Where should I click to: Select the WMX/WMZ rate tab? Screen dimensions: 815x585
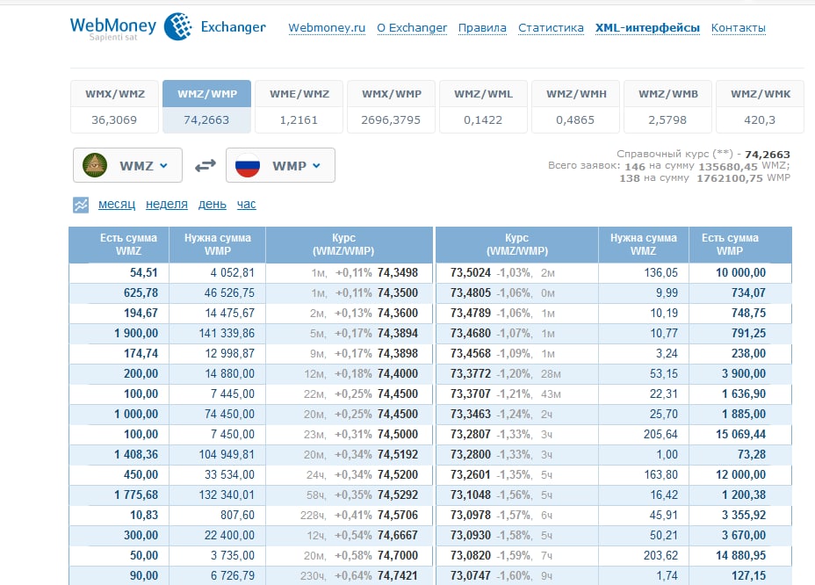[115, 106]
